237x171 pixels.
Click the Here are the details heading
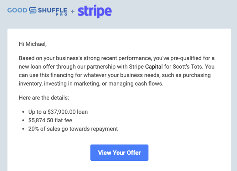pos(44,98)
